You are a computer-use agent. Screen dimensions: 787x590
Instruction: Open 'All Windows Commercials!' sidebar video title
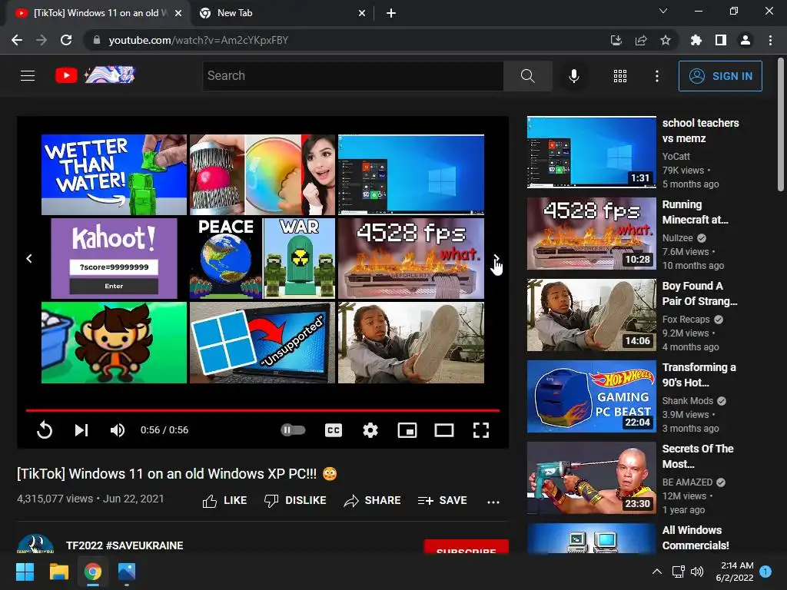tap(696, 538)
